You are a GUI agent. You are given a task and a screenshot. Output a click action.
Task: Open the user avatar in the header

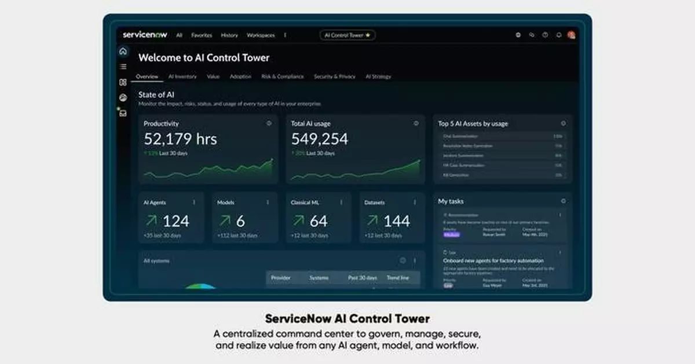tap(572, 35)
